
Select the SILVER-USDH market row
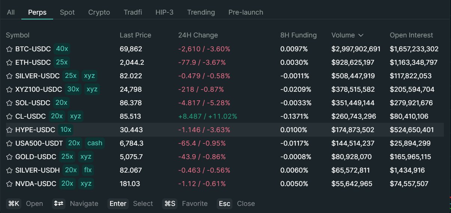click(x=37, y=170)
